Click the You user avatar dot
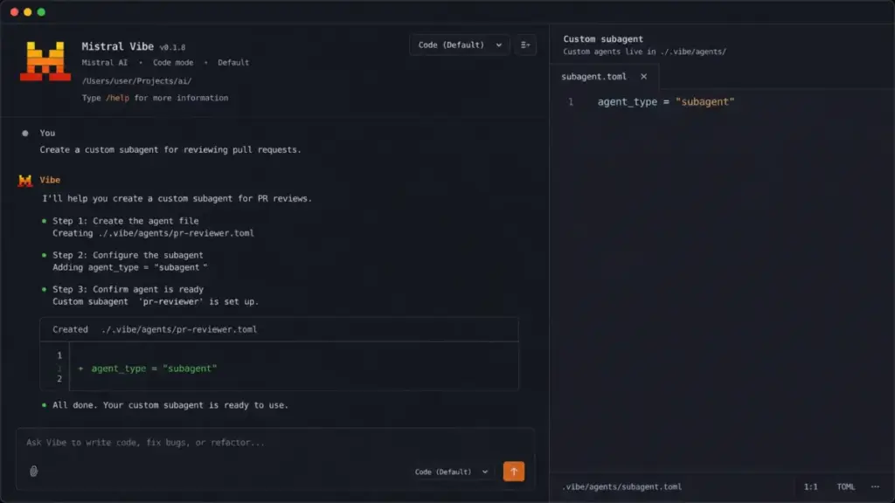 [25, 133]
